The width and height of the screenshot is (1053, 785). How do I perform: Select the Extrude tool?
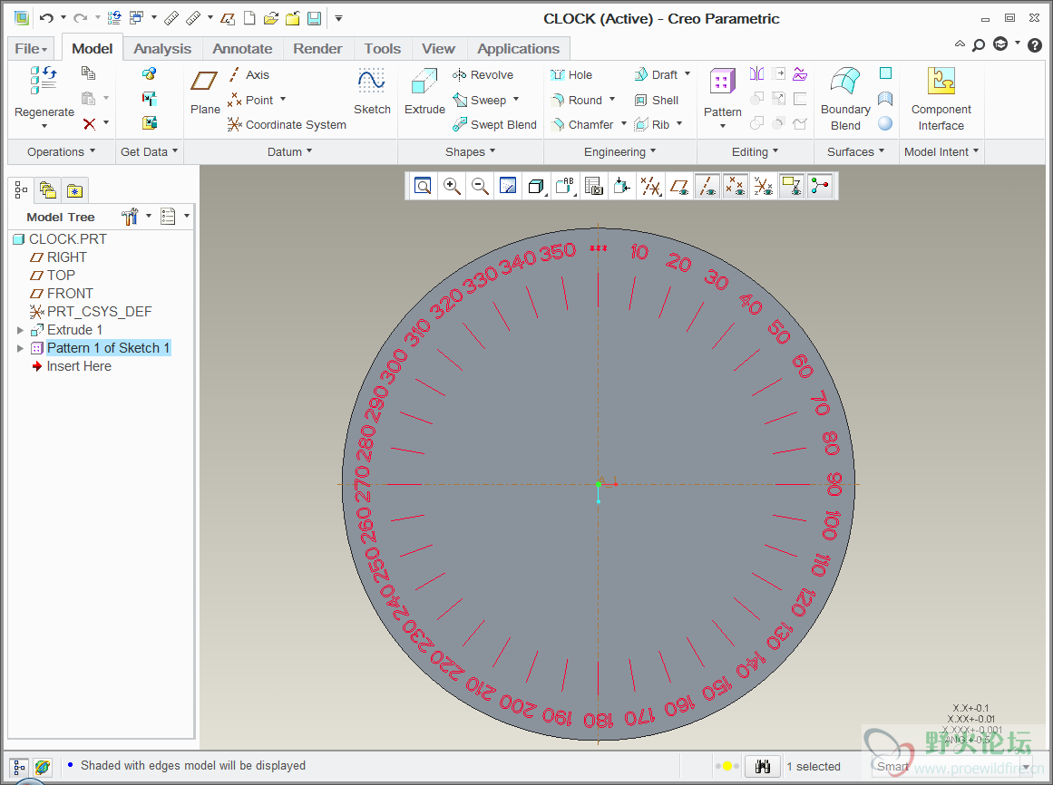click(x=424, y=92)
